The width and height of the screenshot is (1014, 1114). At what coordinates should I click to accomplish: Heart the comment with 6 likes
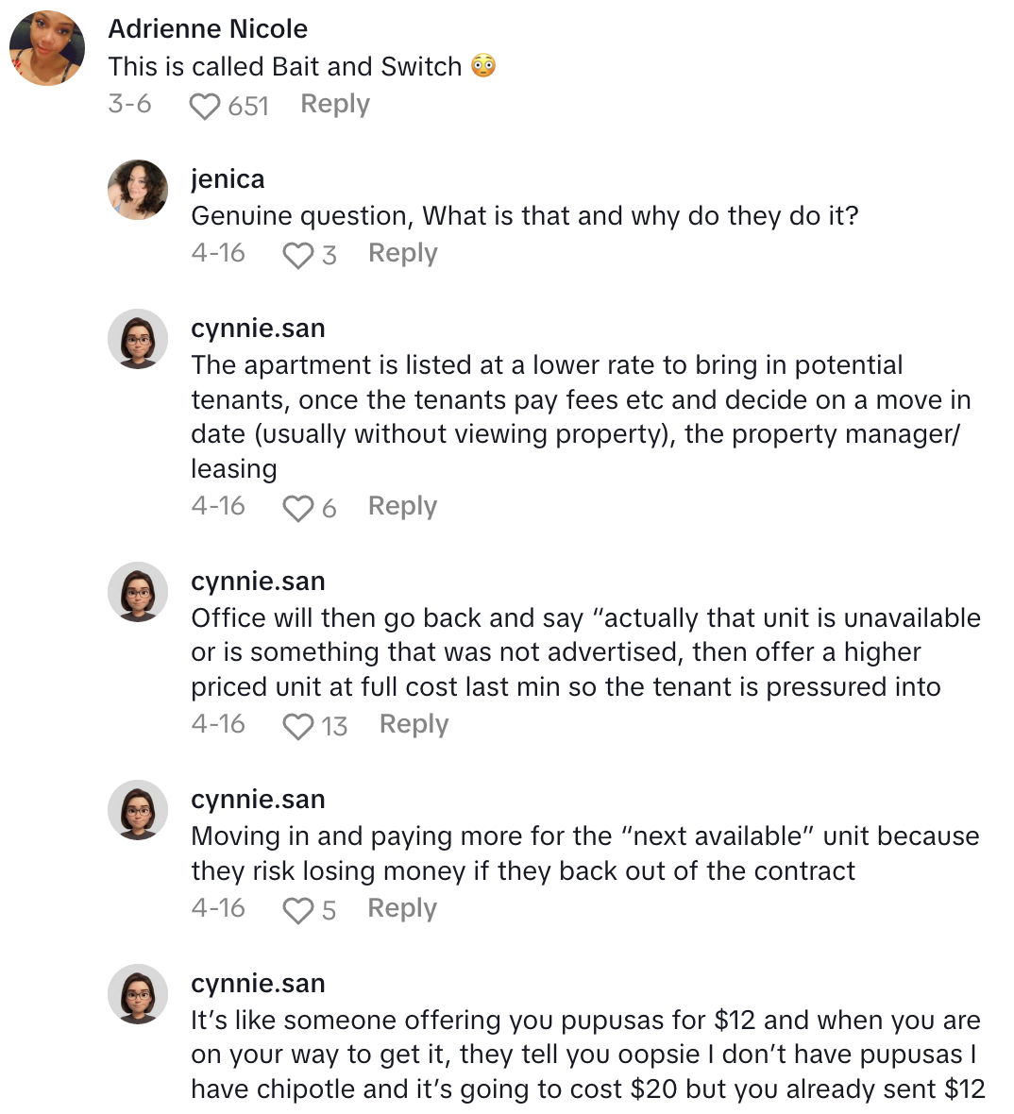(297, 509)
